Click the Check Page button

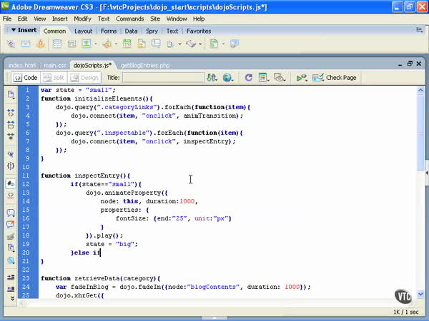pyautogui.click(x=335, y=78)
